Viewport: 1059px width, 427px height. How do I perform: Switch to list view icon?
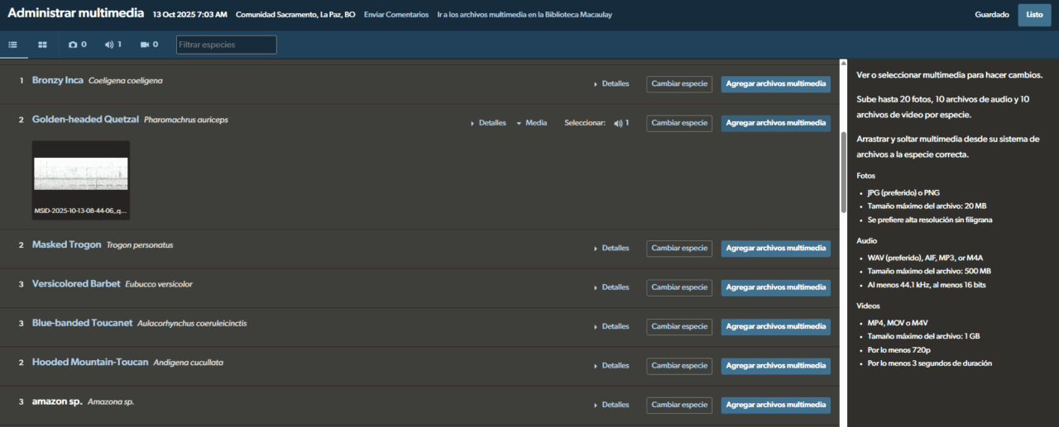coord(13,45)
